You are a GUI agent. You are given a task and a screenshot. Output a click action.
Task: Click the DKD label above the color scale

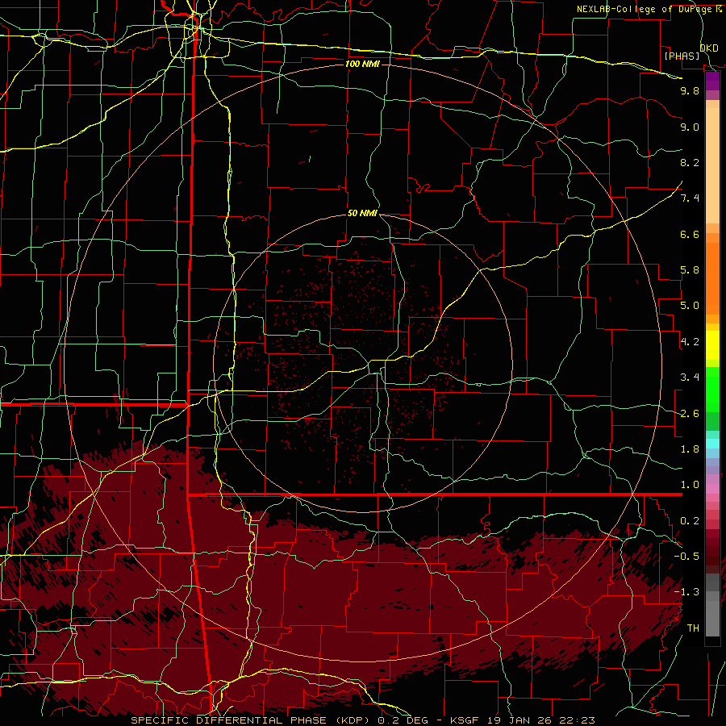coord(709,48)
